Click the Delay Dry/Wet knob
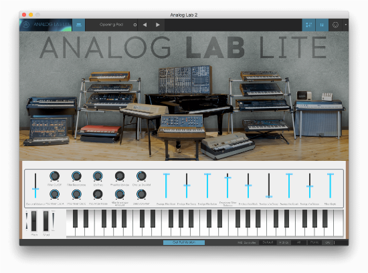Screen dimensions: 368x273 click(141, 194)
